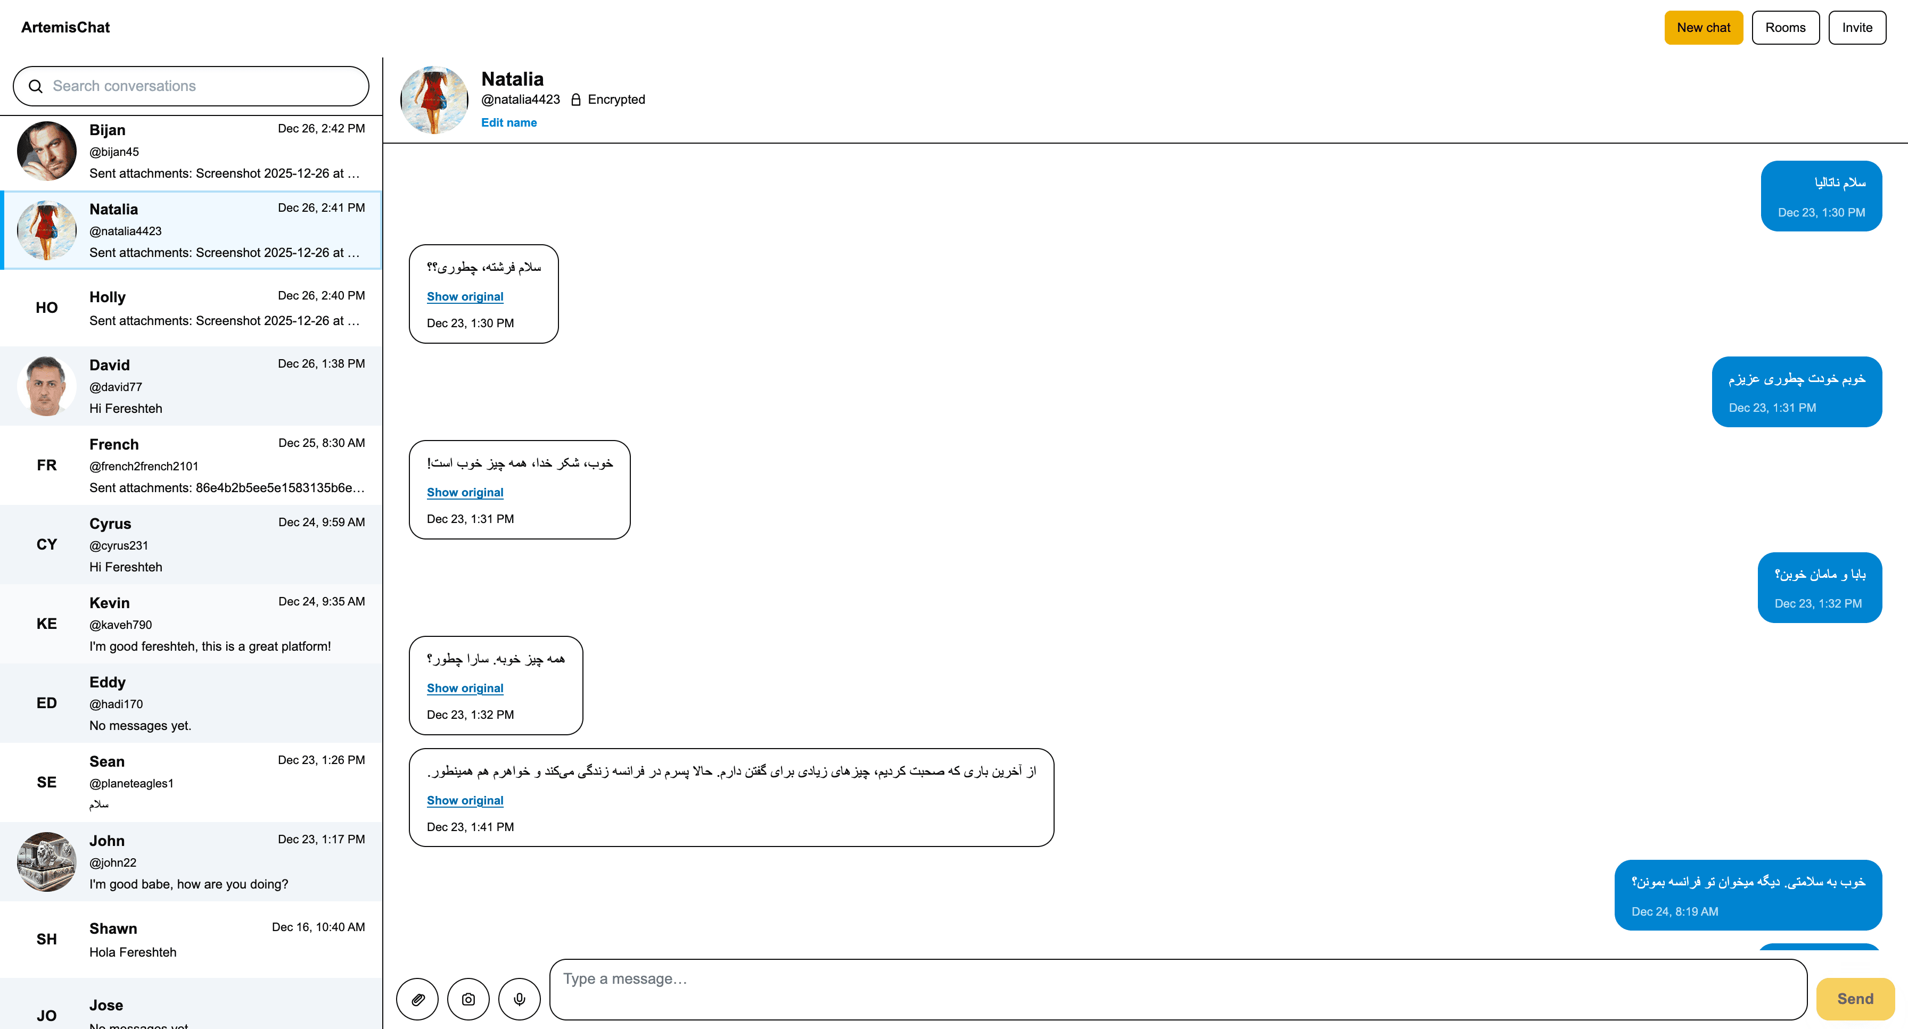Screen dimensions: 1908x1029
Task: Show original of the first translated message
Action: click(465, 296)
